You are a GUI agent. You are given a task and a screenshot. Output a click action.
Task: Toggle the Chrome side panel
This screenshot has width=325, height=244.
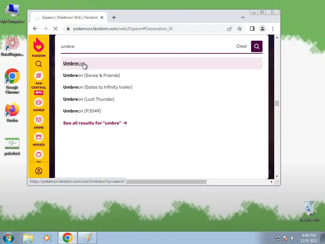252,29
